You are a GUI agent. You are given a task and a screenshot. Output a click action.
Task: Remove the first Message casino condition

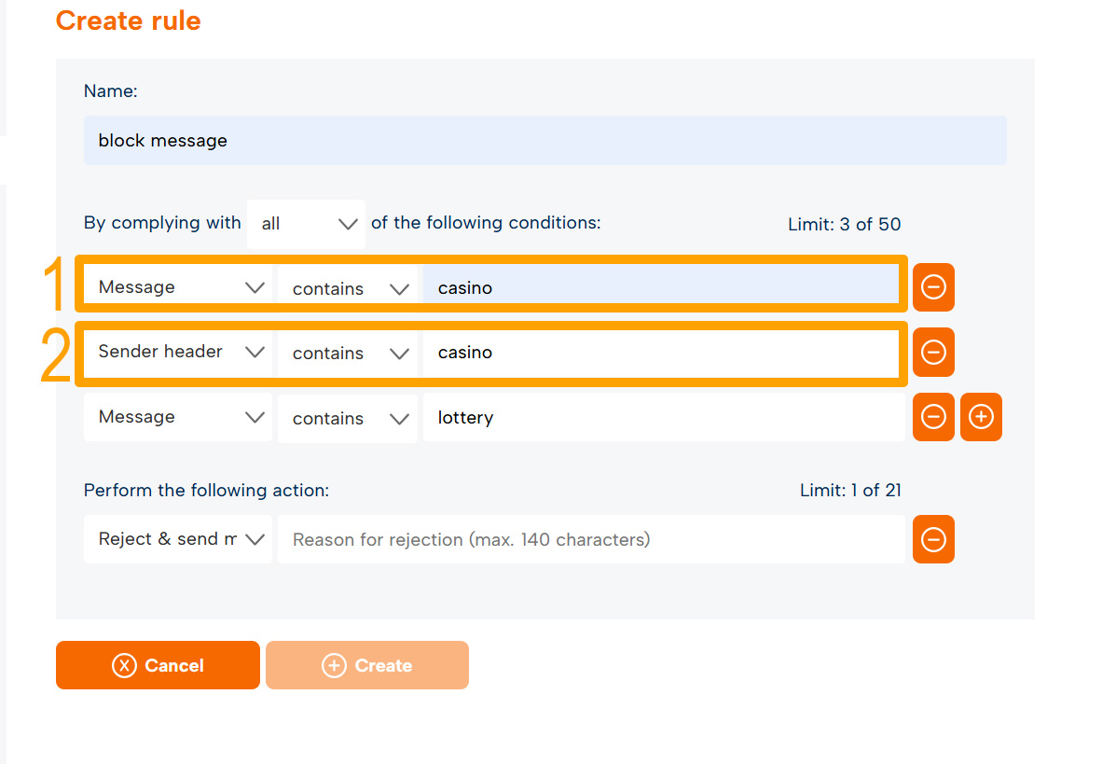click(933, 287)
